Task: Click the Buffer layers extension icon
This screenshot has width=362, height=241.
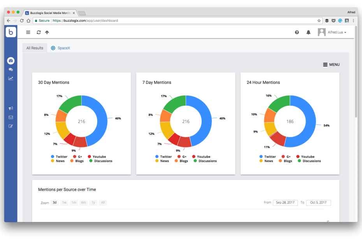Action: (327, 21)
